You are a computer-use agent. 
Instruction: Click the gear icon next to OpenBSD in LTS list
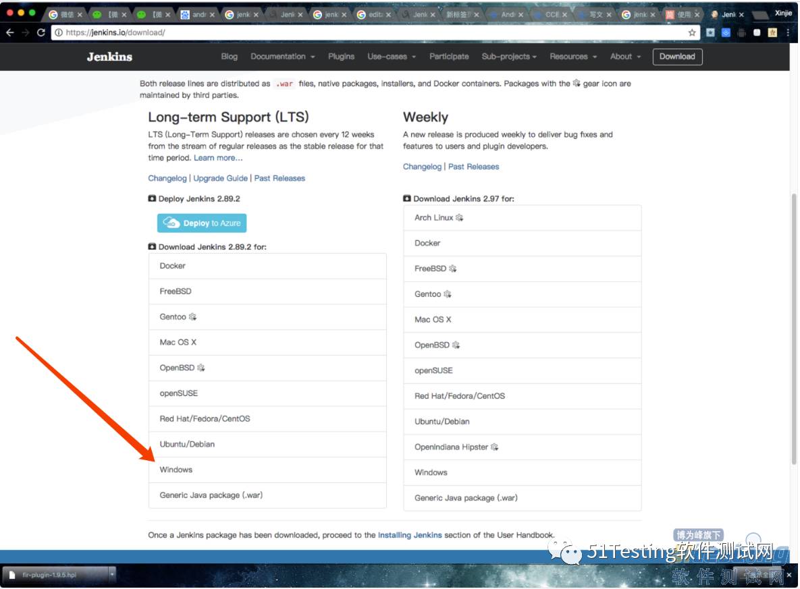[201, 368]
